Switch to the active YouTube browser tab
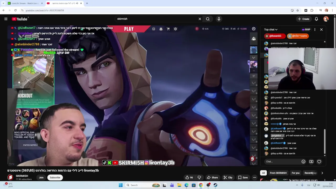This screenshot has width=336, height=189. tap(64, 3)
